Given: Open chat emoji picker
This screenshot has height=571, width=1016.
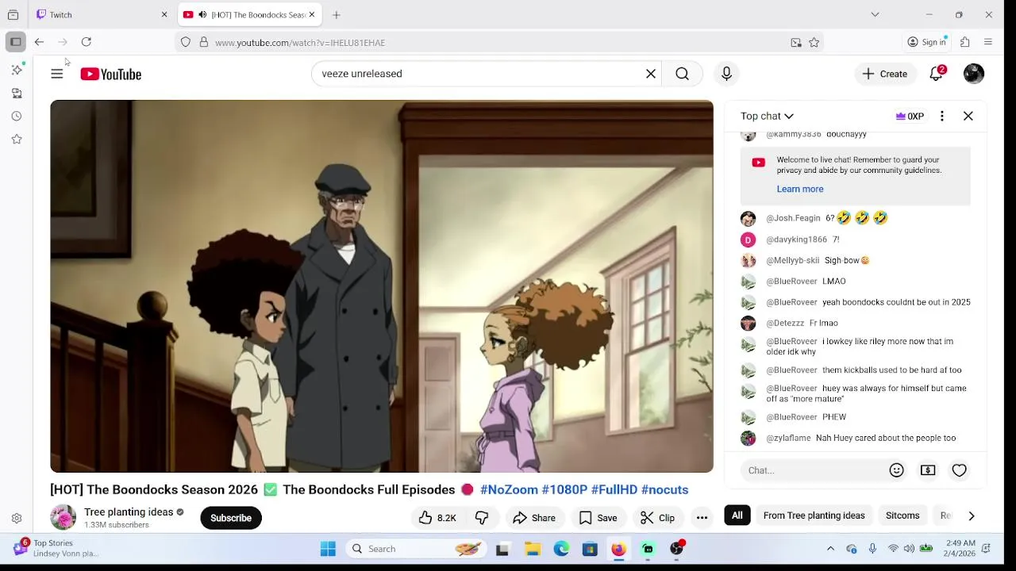Looking at the screenshot, I should click(896, 470).
